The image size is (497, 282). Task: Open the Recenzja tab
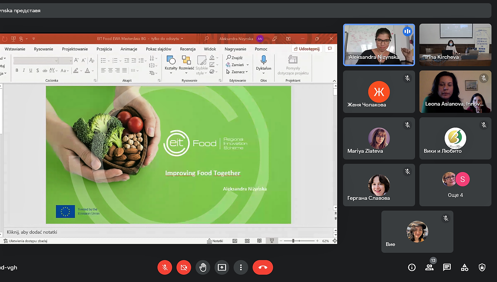(x=188, y=49)
